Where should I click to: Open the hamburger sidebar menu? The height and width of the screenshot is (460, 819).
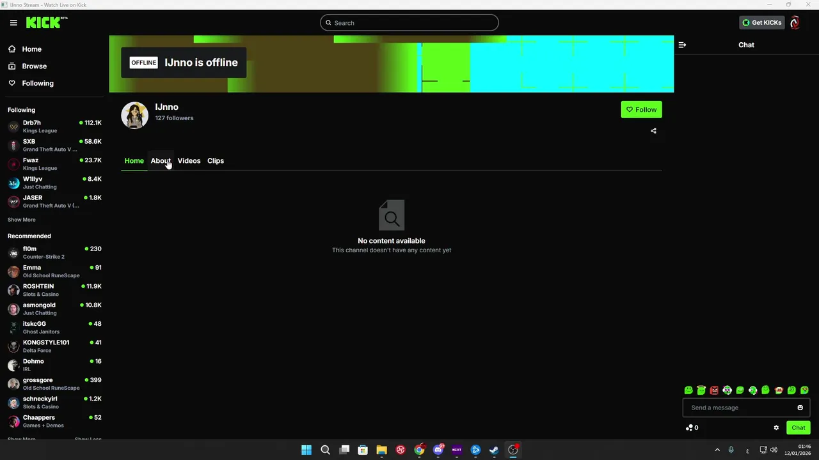click(13, 22)
